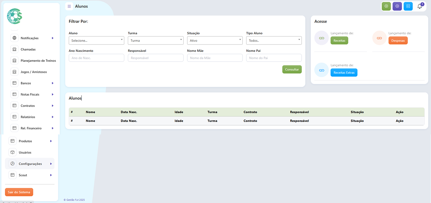The height and width of the screenshot is (203, 431).
Task: Go to Usuários in the sidebar
Action: [x=25, y=152]
